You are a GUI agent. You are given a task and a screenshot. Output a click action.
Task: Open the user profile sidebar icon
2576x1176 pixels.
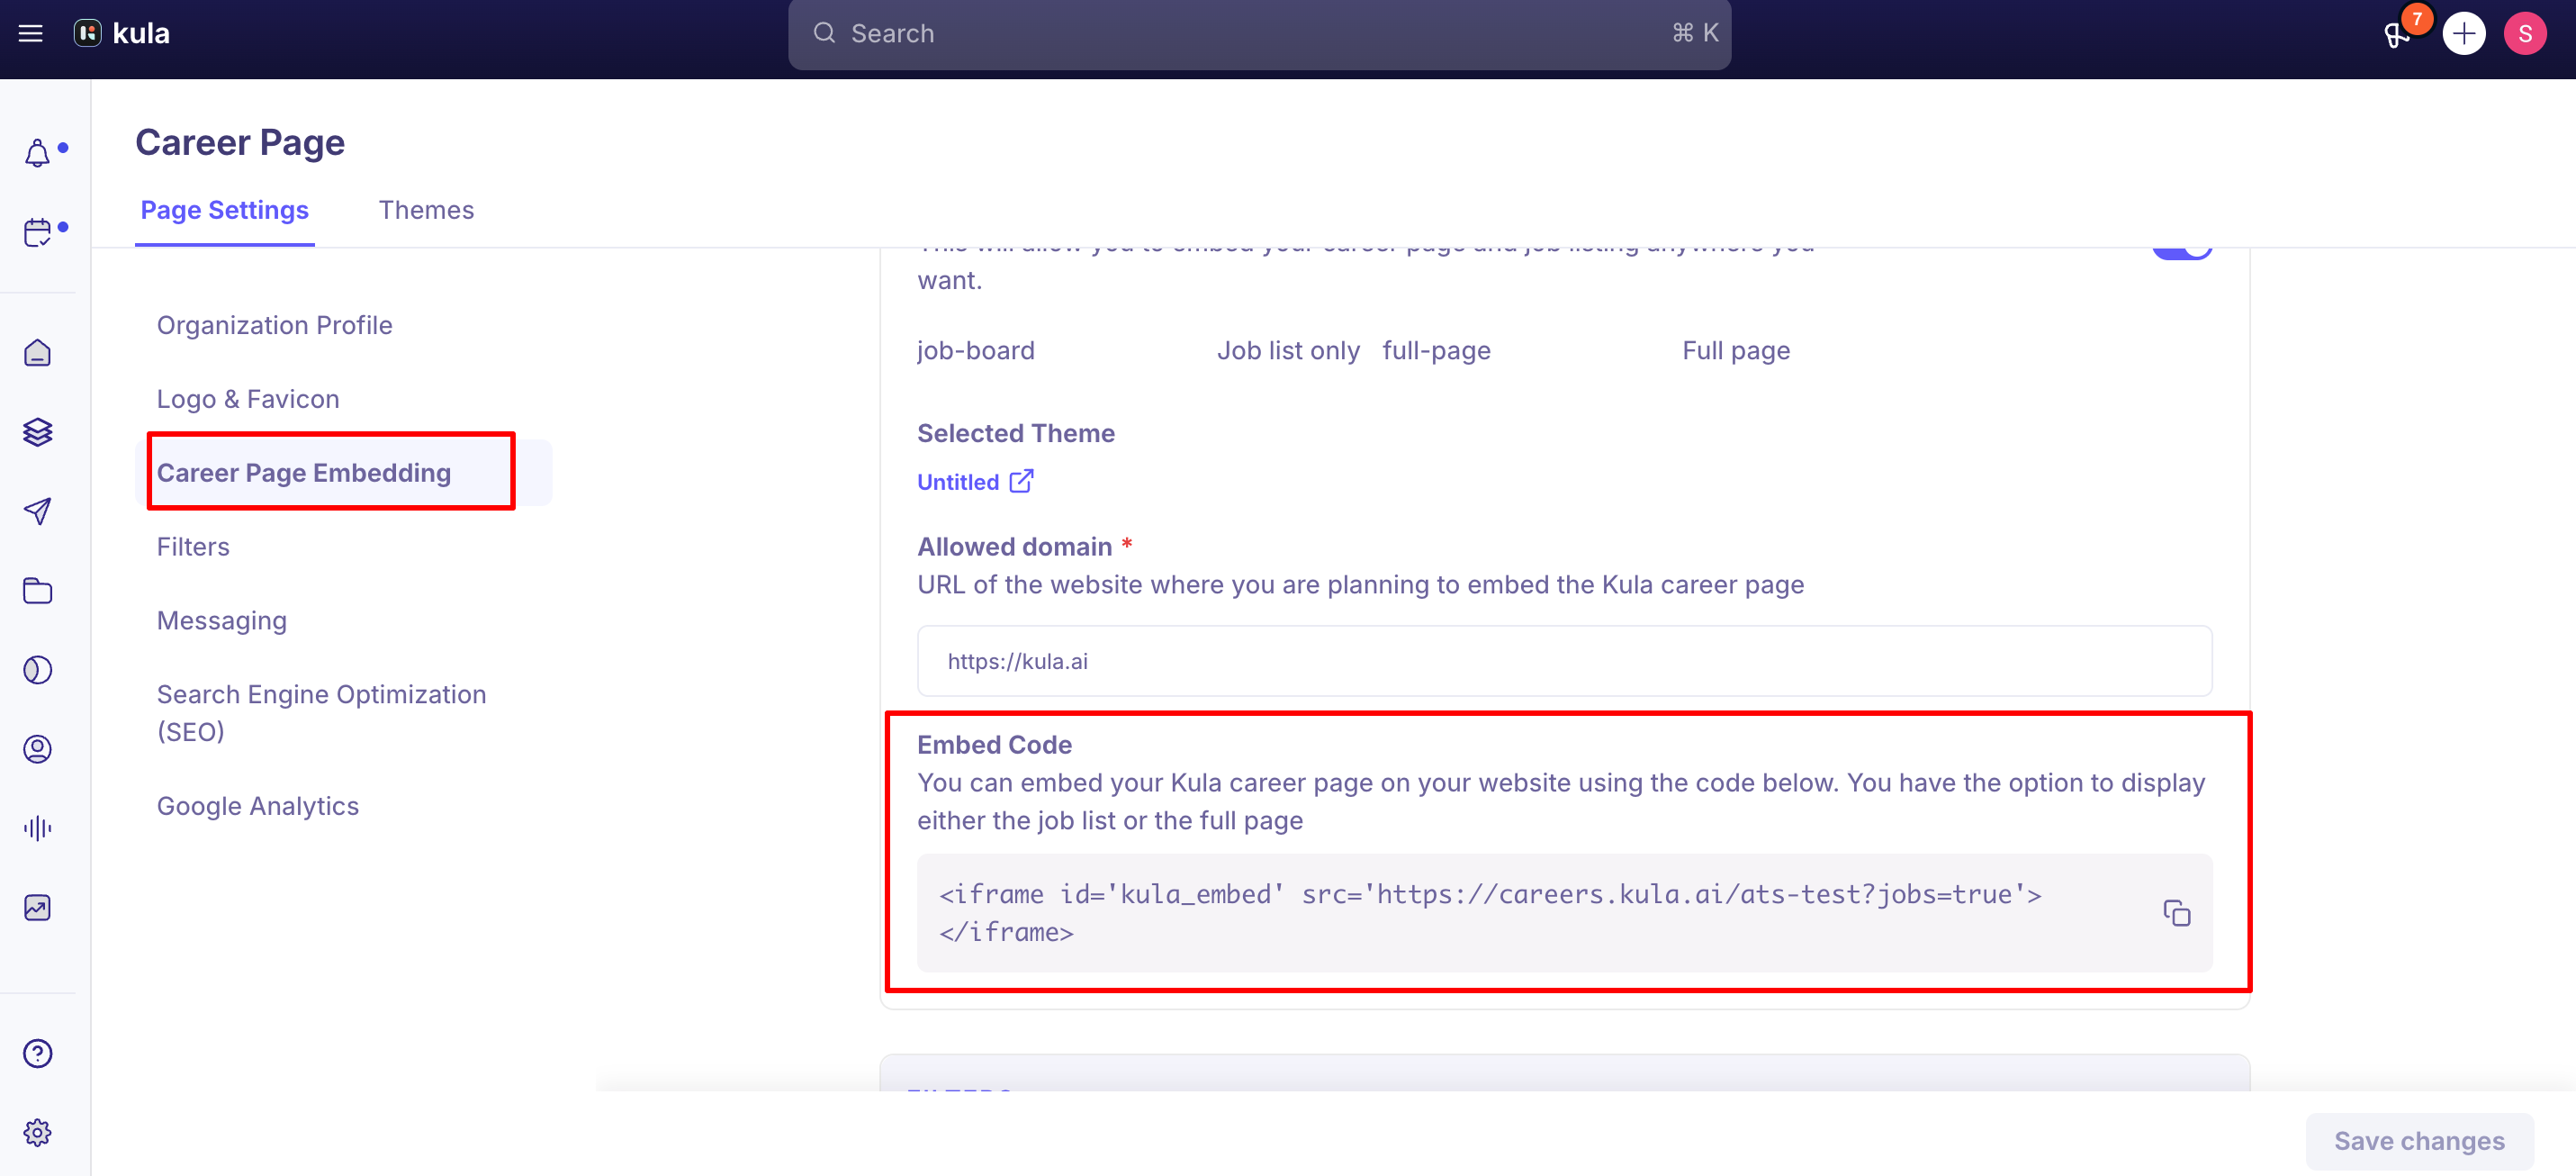coord(38,748)
